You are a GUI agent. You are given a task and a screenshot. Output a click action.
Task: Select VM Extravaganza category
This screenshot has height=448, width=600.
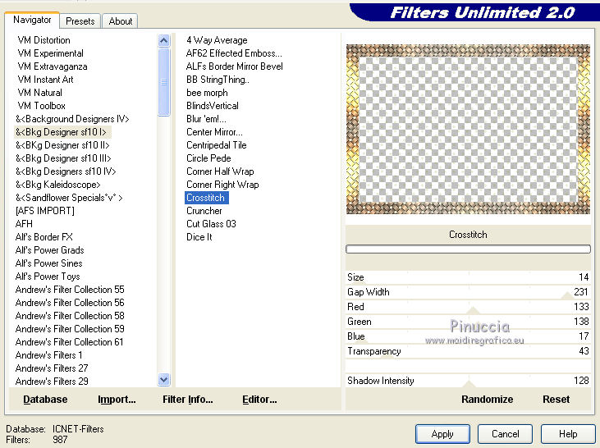click(53, 66)
